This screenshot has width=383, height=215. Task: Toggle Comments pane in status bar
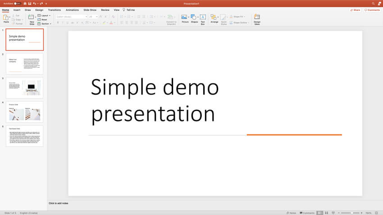[x=306, y=213]
